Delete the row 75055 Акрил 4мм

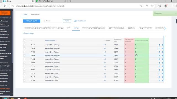(x=163, y=63)
